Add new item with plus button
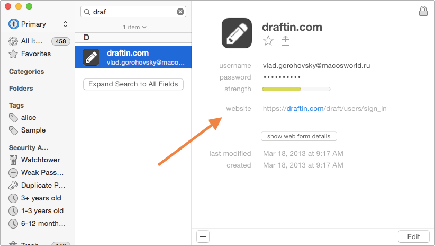This screenshot has height=246, width=435. pos(203,237)
